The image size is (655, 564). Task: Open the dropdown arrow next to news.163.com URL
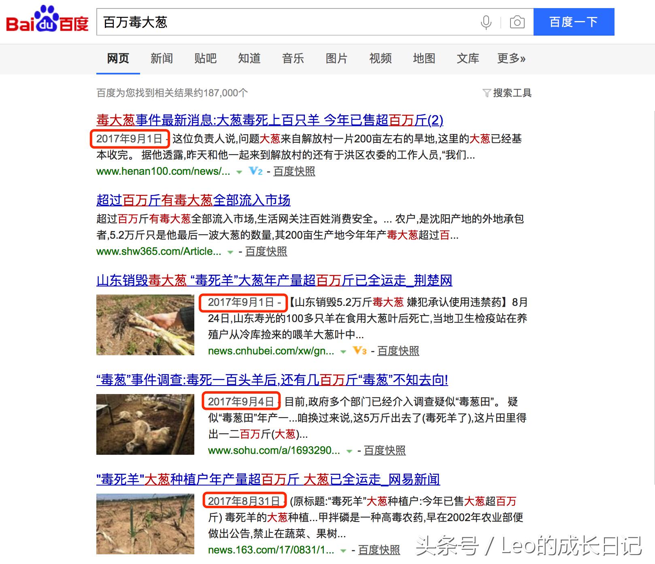tap(343, 550)
